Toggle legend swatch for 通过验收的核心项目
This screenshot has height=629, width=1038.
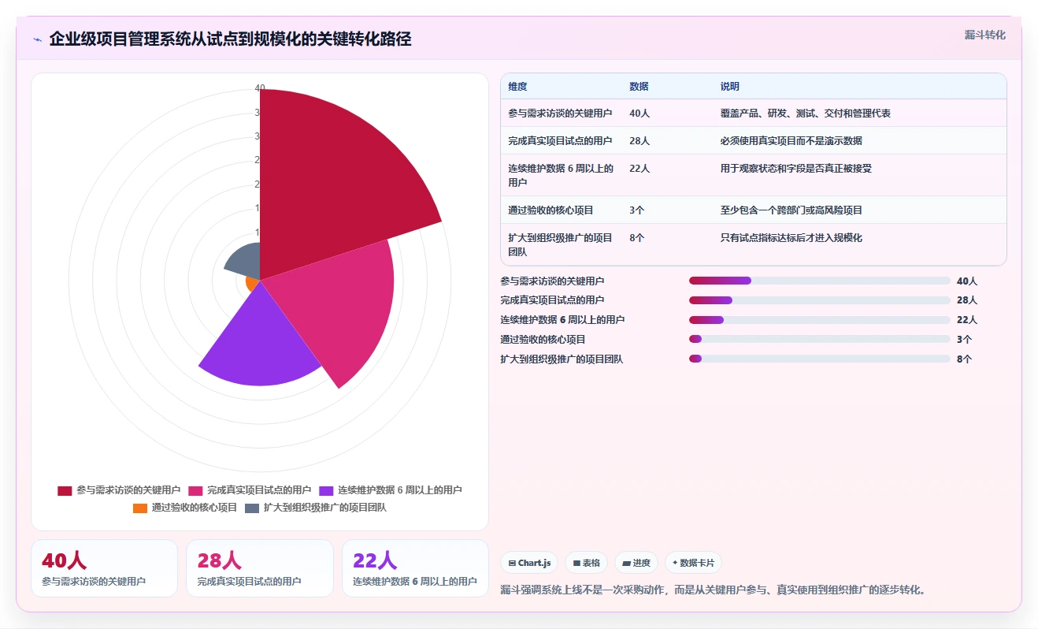click(x=140, y=508)
